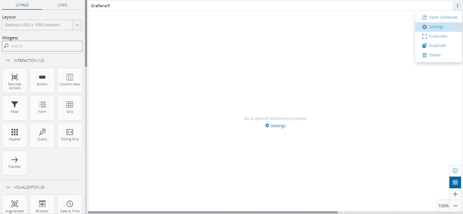Switch to the LINKS tab
This screenshot has height=214, width=463.
pos(62,5)
